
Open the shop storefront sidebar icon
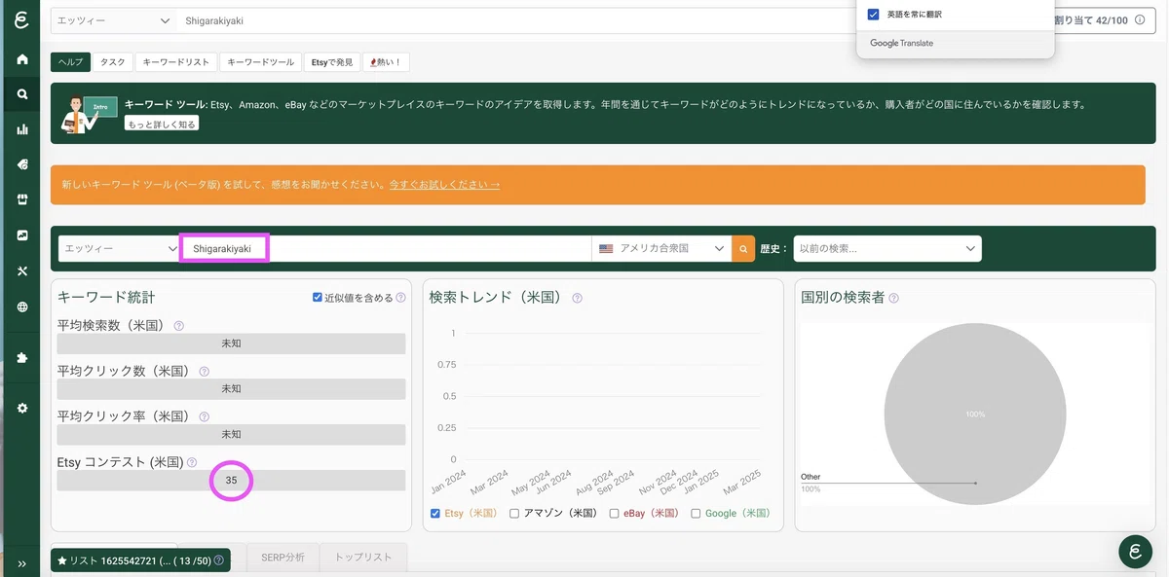click(21, 199)
